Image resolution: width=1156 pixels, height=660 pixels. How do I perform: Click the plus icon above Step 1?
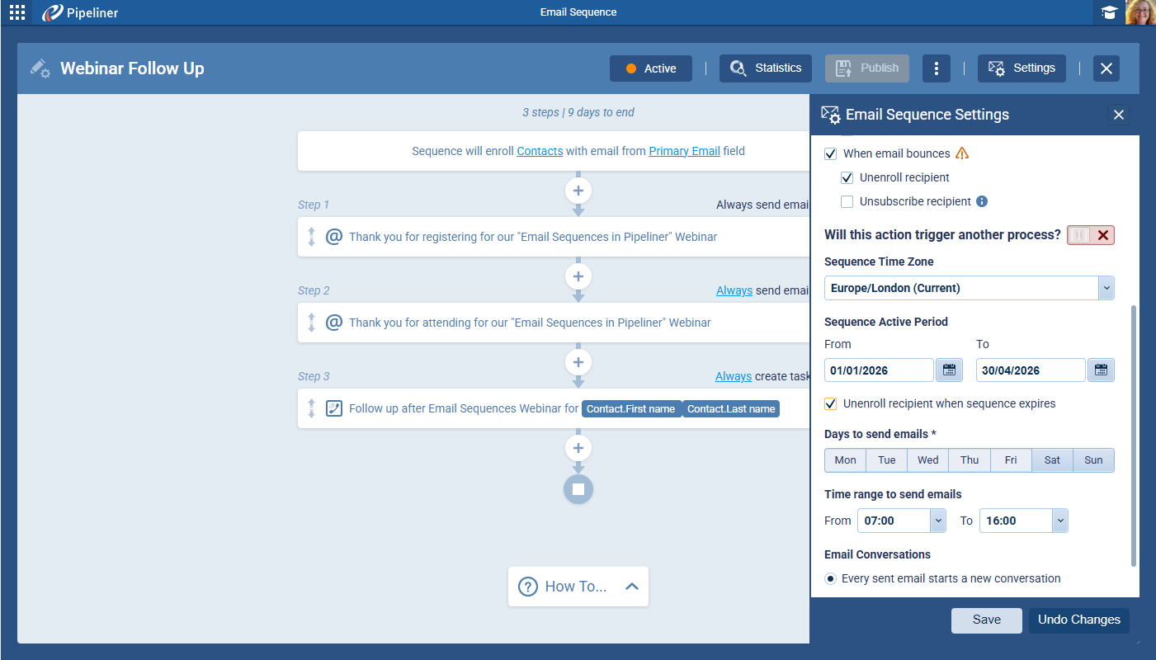click(x=578, y=191)
